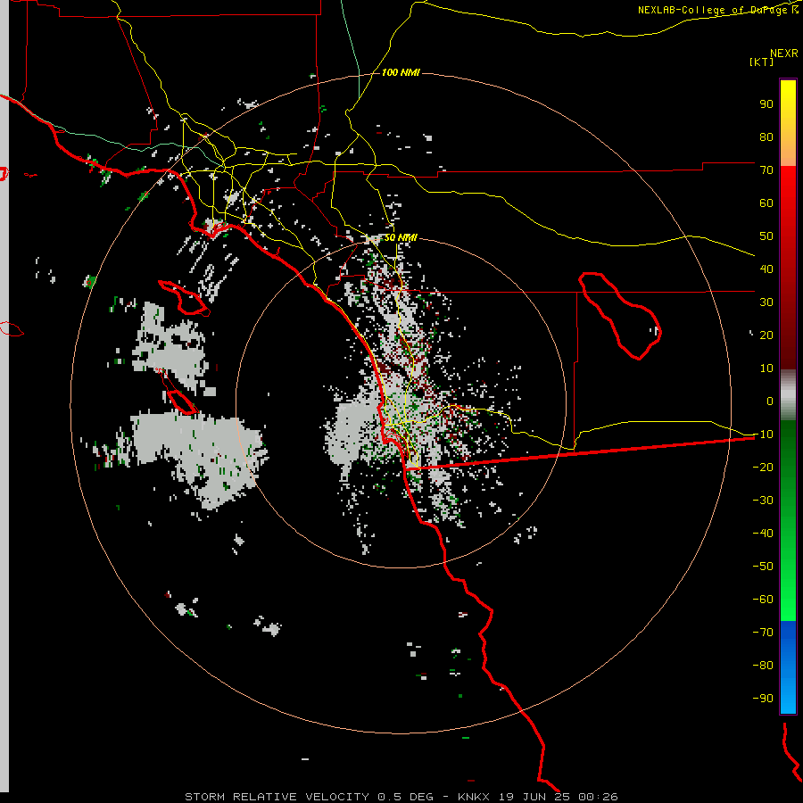Click the [KT] units label

tap(762, 62)
